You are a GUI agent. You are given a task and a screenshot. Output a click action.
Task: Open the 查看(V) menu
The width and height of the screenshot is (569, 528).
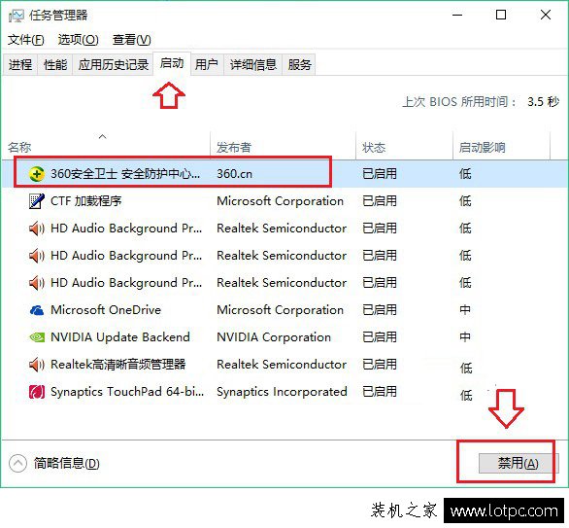[x=131, y=39]
